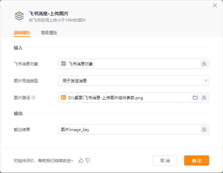This screenshot has width=223, height=173.
Task: Open the folder browse icon for 图片路径
Action: click(195, 98)
